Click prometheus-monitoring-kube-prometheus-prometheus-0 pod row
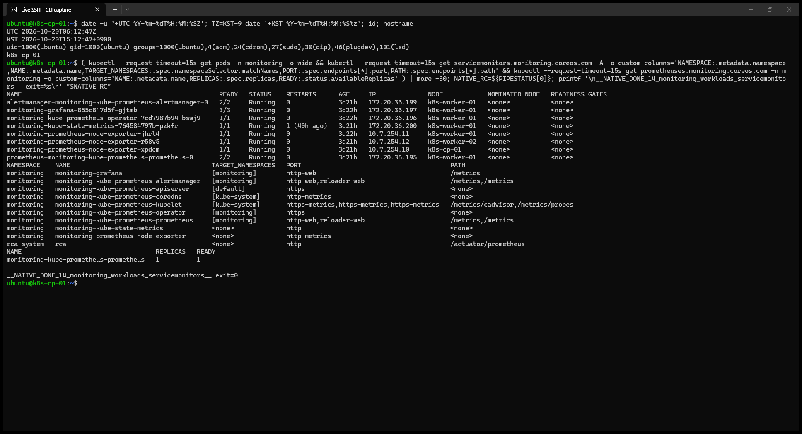The width and height of the screenshot is (802, 434). pyautogui.click(x=290, y=157)
